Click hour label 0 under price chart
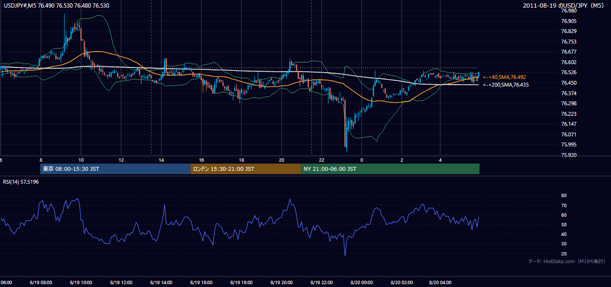 362,160
